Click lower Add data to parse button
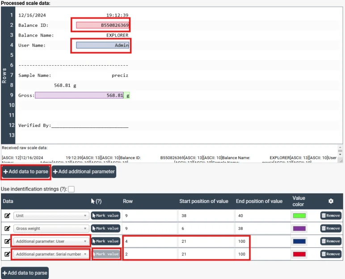This screenshot has width=345, height=279. (25, 273)
